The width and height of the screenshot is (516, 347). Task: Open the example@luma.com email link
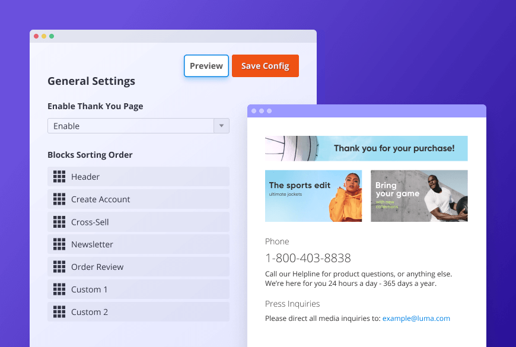[416, 319]
